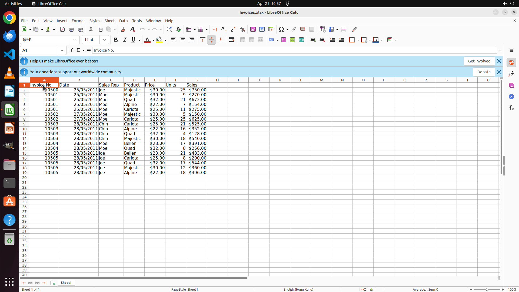Click the AutoFilter icon

coord(242,29)
